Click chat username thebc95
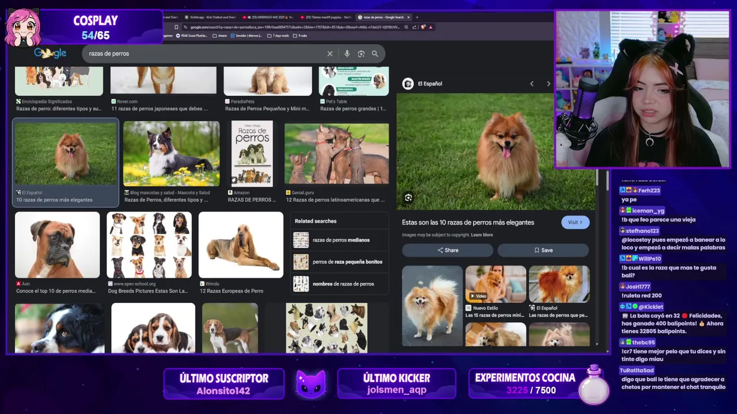Viewport: 737px width, 414px height. (644, 342)
